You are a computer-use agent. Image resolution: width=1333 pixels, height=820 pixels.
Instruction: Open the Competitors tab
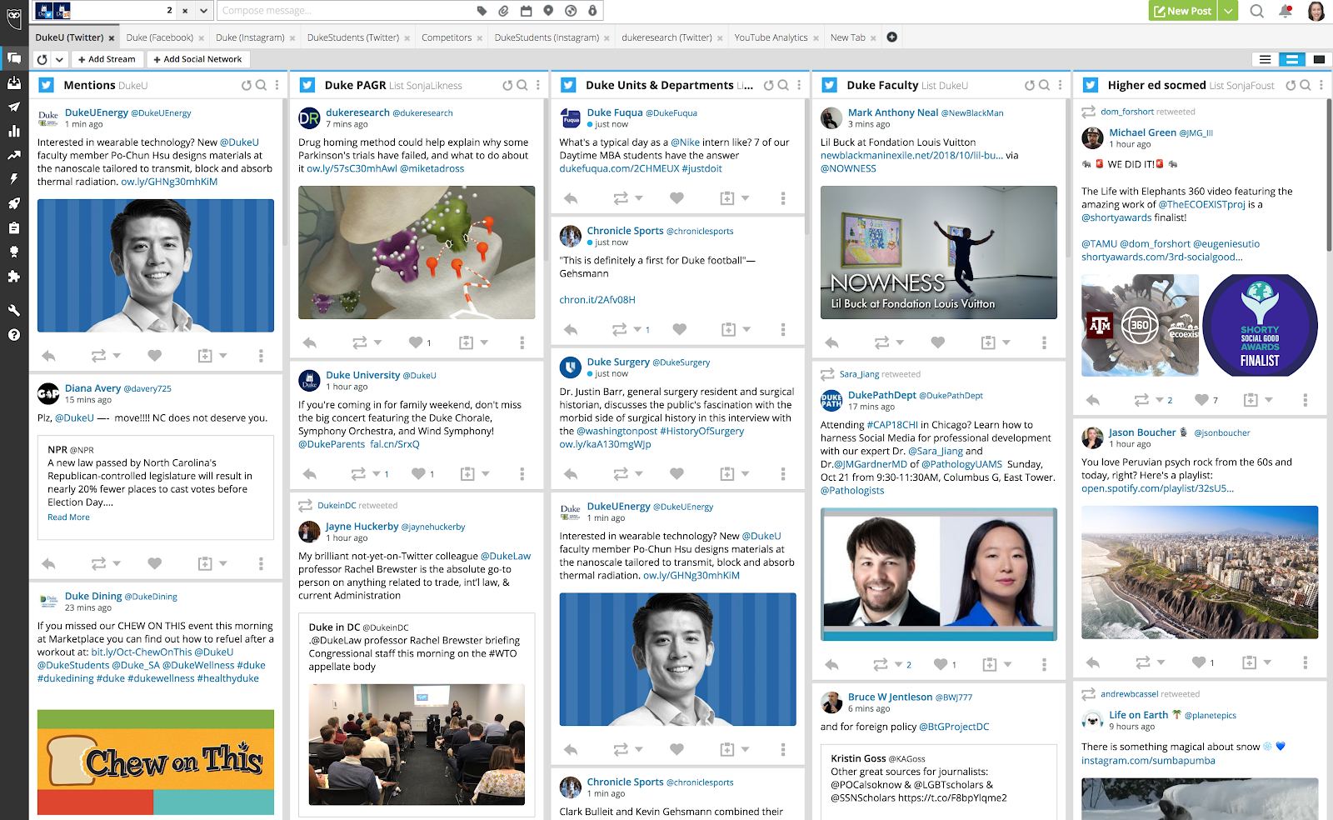point(447,37)
